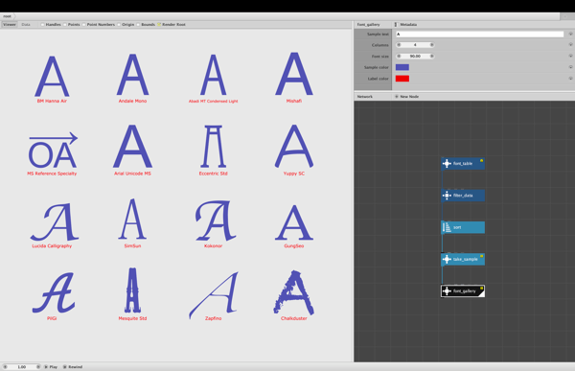Select the take_sample node
The width and height of the screenshot is (575, 371).
[463, 259]
